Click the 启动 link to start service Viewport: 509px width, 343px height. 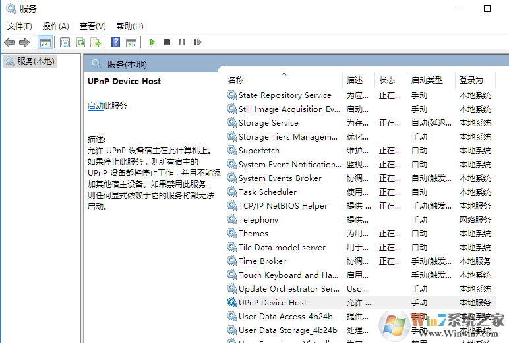[96, 106]
